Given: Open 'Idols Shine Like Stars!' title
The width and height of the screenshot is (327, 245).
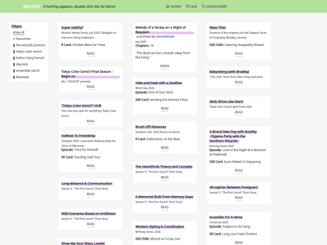Looking at the screenshot, I should [x=226, y=102].
